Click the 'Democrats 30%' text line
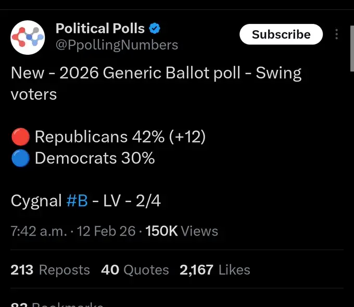The height and width of the screenshot is (307, 354). coord(94,158)
